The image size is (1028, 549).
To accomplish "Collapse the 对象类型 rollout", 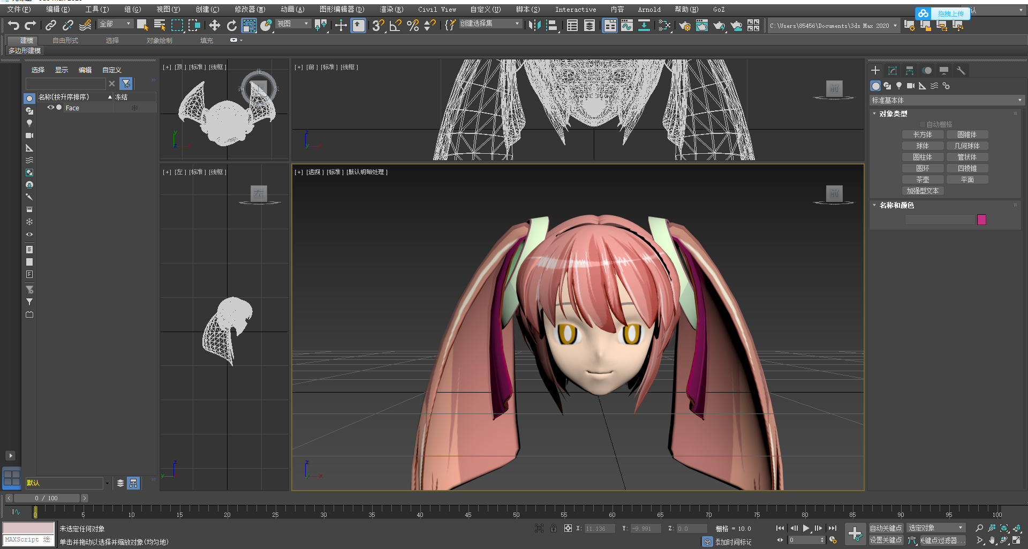I will click(893, 114).
